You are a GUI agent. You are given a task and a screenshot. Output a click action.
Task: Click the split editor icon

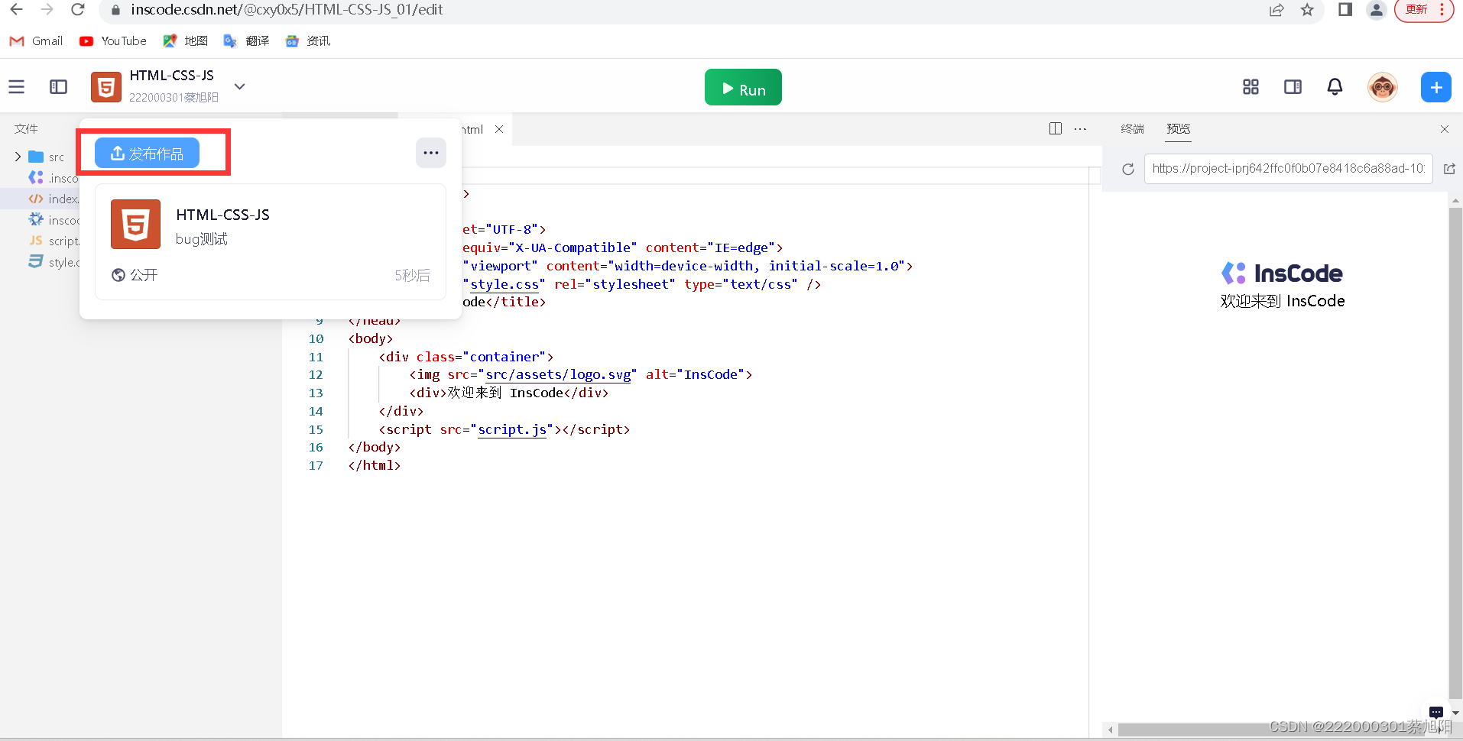point(1056,128)
